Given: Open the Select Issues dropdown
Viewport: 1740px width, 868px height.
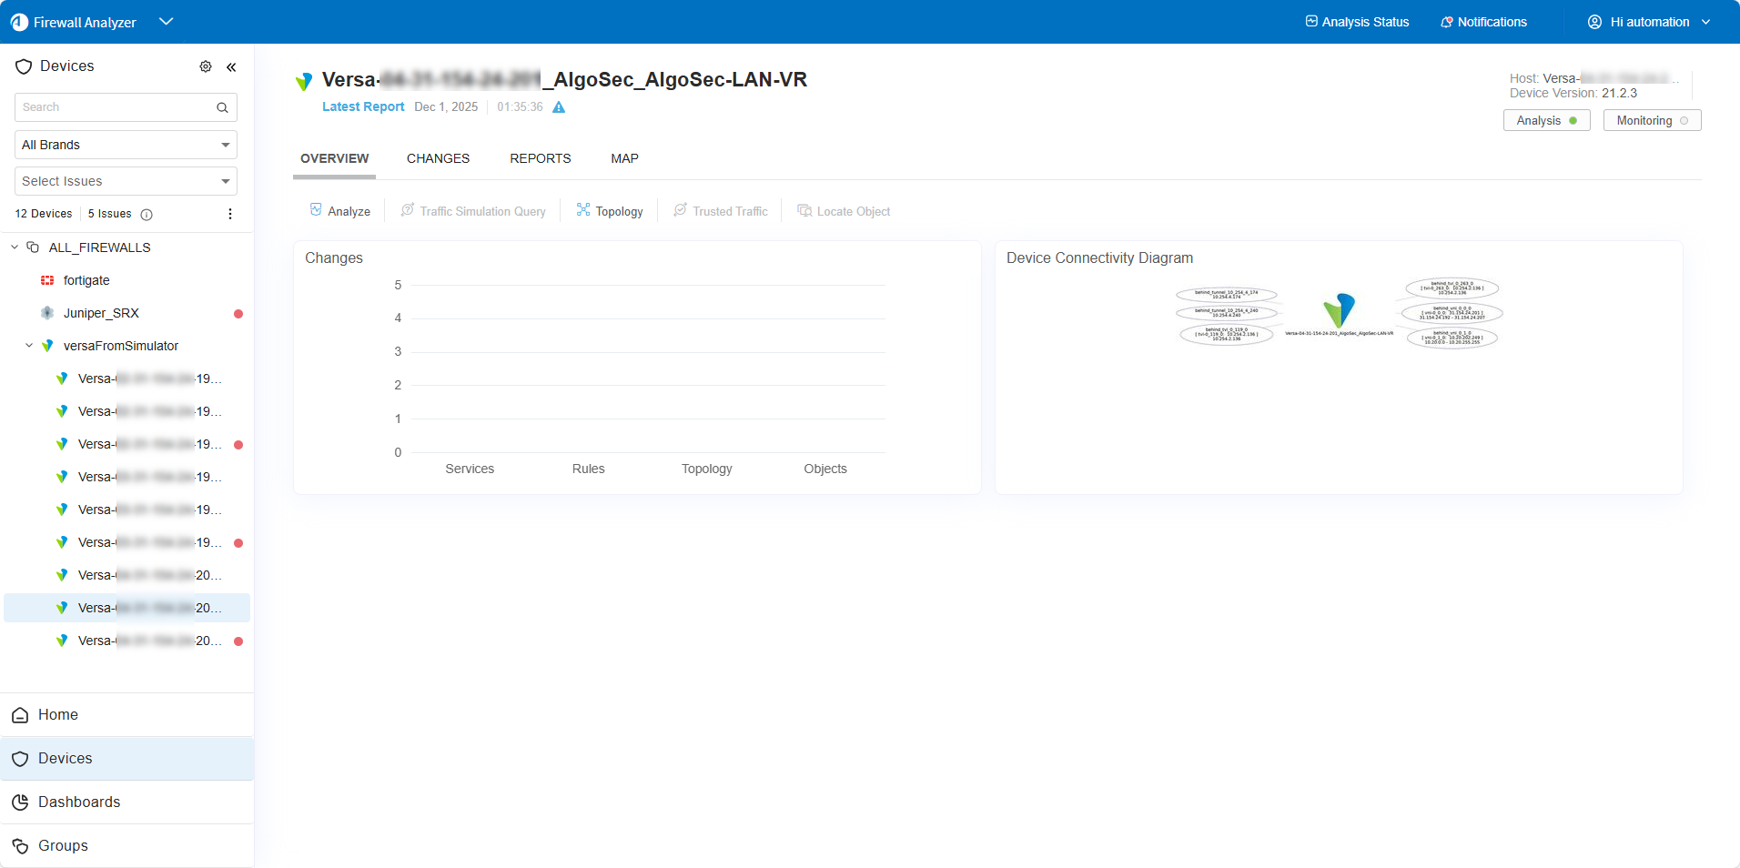Looking at the screenshot, I should coord(126,181).
